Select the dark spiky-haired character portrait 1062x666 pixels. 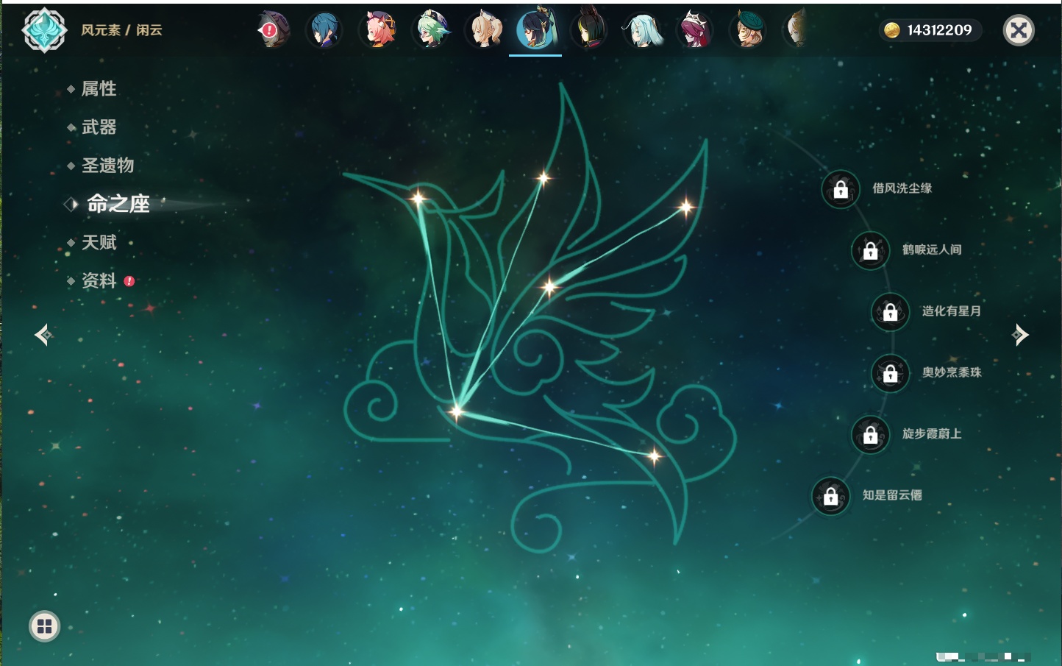point(589,30)
